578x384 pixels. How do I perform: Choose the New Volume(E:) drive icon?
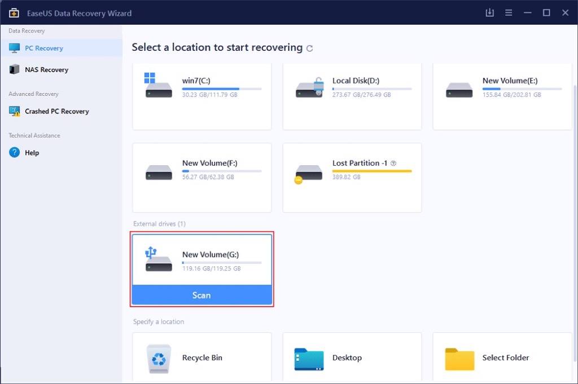click(459, 90)
